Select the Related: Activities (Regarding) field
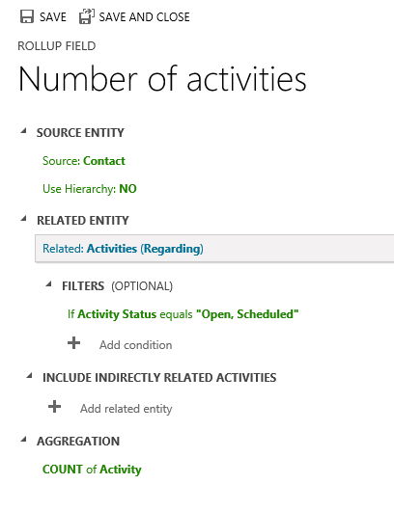 click(x=214, y=249)
